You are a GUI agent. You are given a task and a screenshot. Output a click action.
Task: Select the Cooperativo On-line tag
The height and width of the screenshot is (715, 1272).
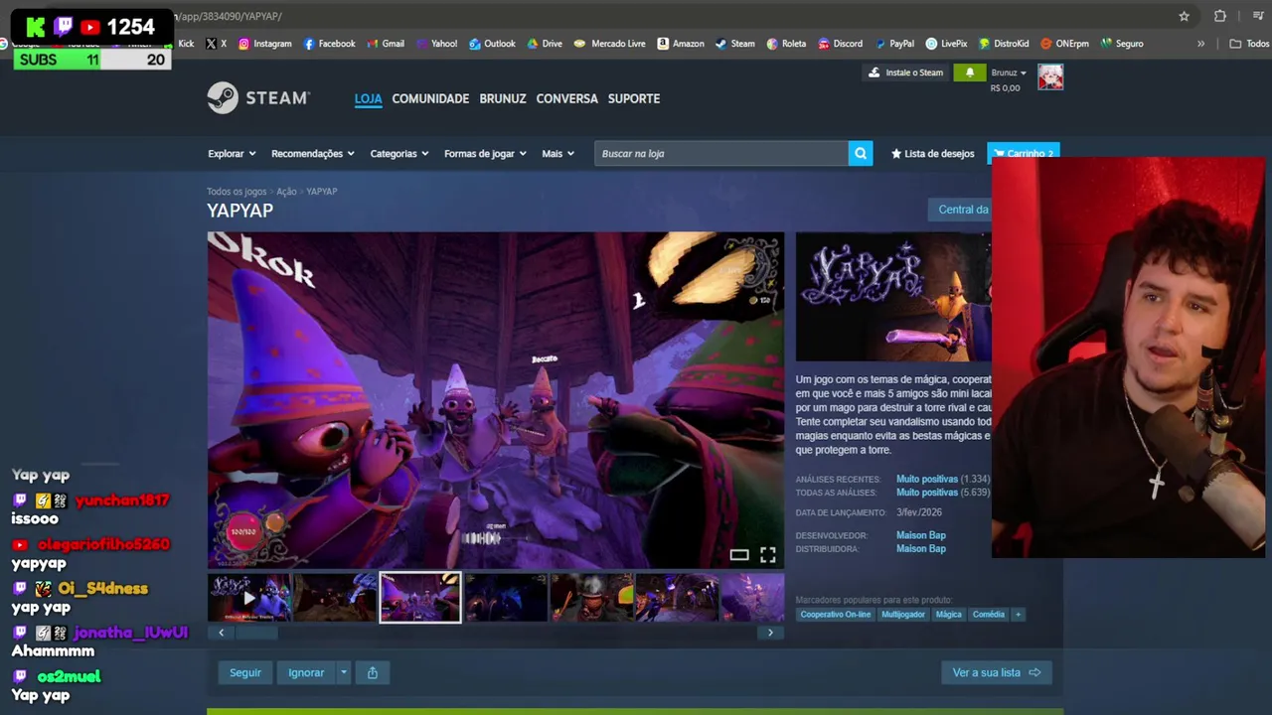pyautogui.click(x=836, y=615)
